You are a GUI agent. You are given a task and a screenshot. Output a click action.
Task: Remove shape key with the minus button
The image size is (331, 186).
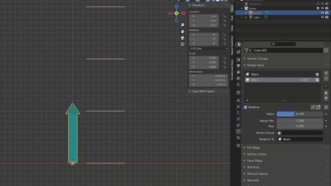pos(326,78)
